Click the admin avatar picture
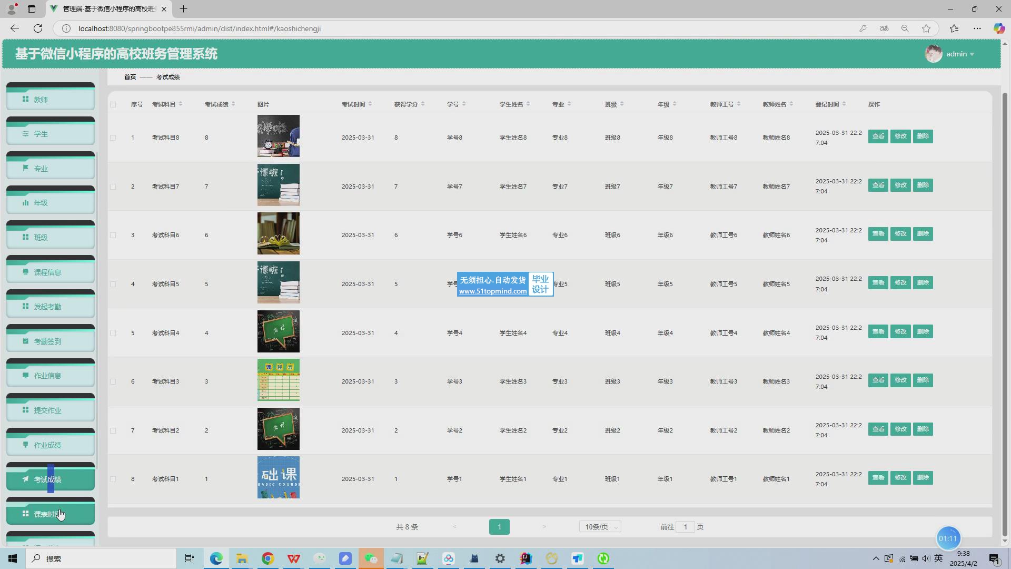 point(933,54)
